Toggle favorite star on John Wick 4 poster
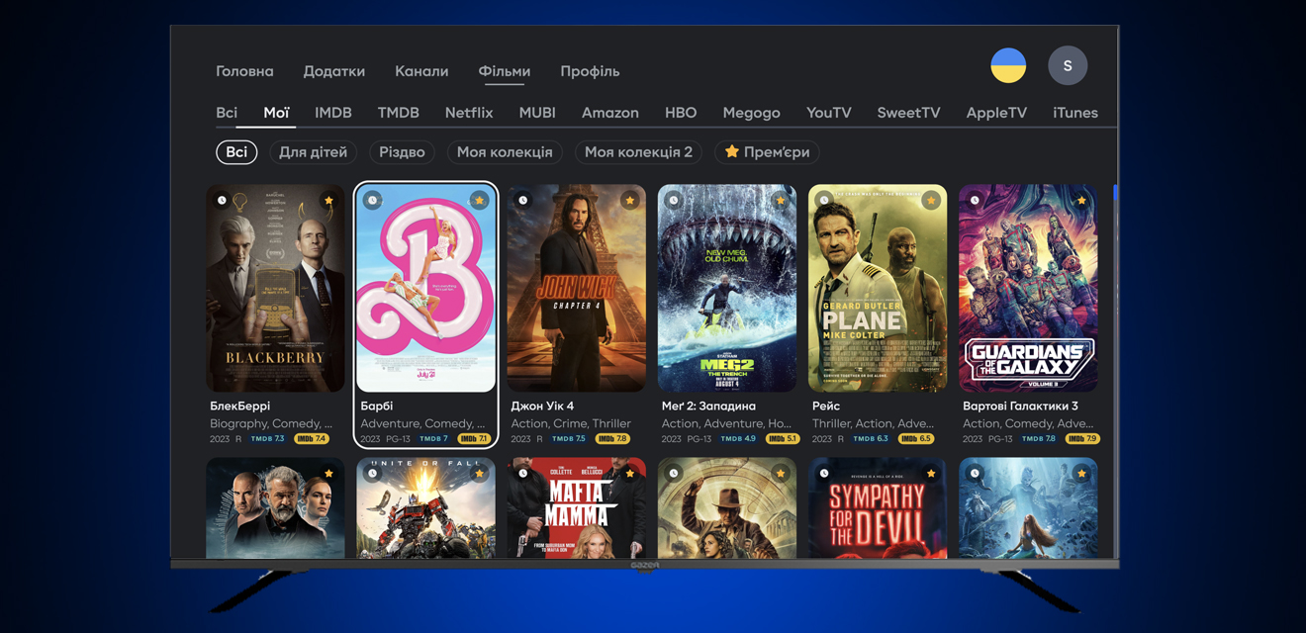 (x=630, y=201)
